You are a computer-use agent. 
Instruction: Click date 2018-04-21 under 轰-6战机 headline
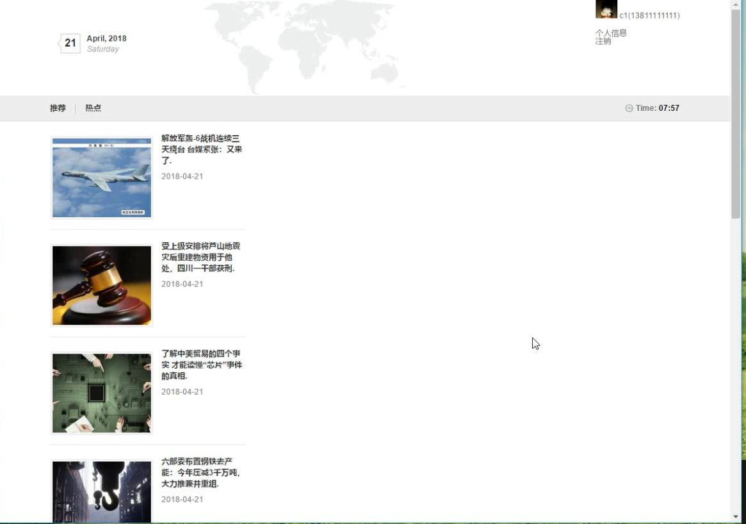[182, 177]
